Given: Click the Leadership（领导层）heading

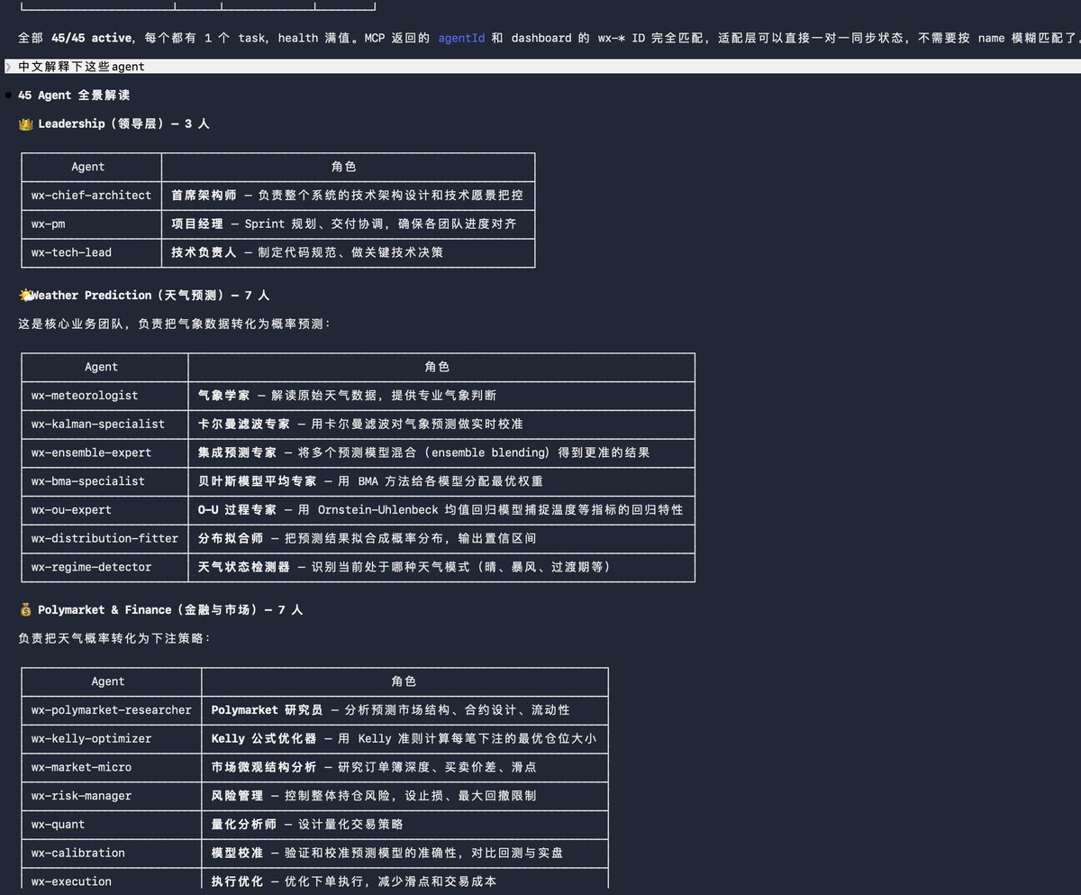Looking at the screenshot, I should point(123,123).
